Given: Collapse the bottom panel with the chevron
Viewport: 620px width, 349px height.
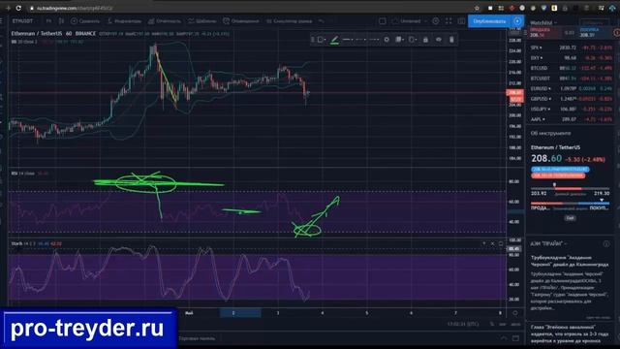Looking at the screenshot, I should pos(504,338).
